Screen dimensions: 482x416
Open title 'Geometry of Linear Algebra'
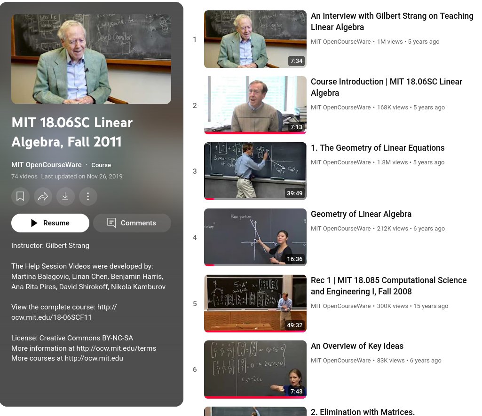click(x=361, y=214)
